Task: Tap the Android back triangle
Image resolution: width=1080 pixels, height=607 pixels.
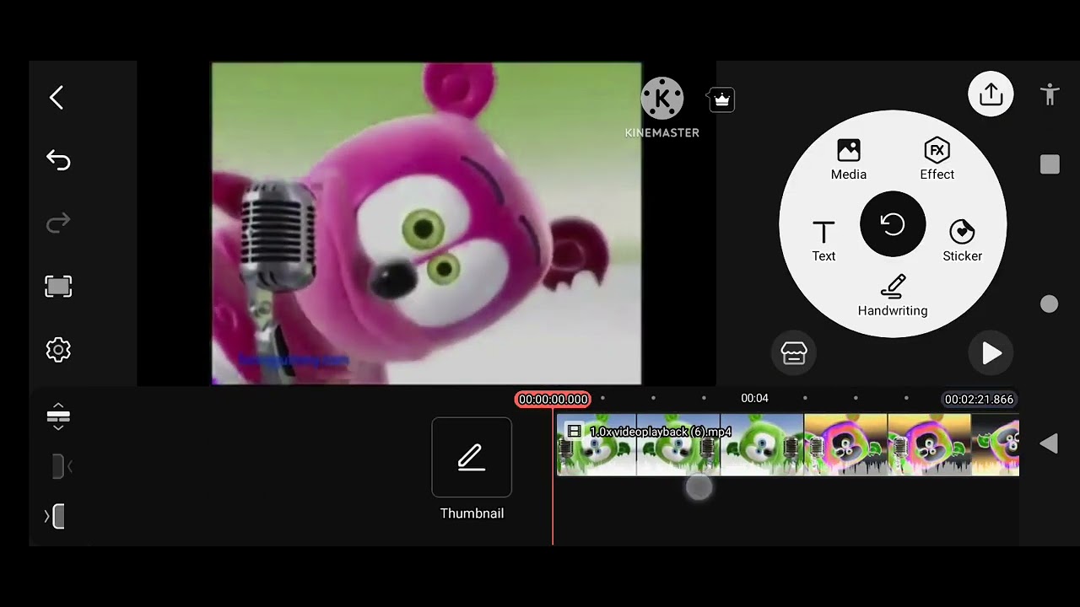Action: coord(1049,443)
